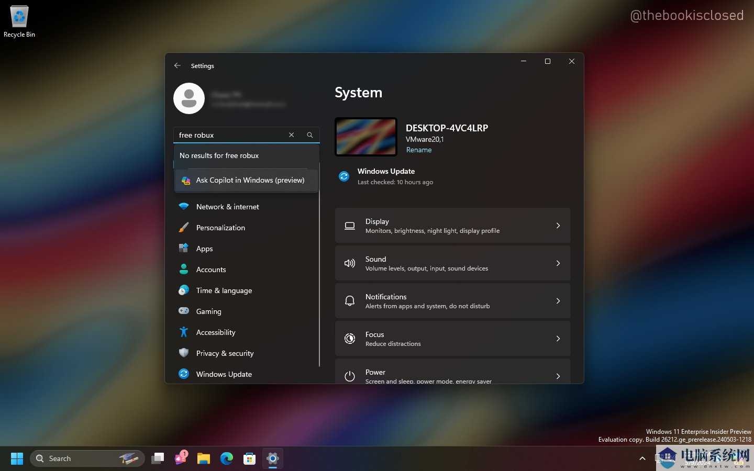Click the shield icon for Privacy & security
The width and height of the screenshot is (754, 471).
coord(184,353)
